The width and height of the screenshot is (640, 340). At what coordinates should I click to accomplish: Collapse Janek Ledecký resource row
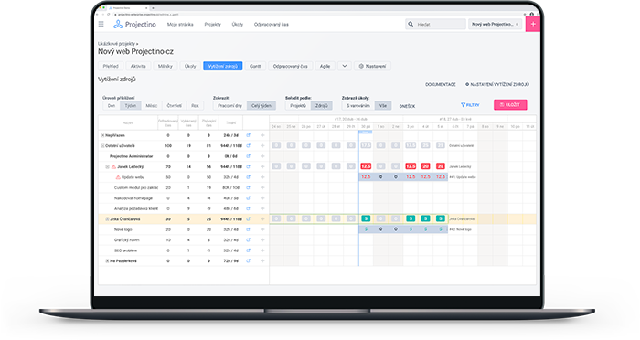(x=108, y=166)
